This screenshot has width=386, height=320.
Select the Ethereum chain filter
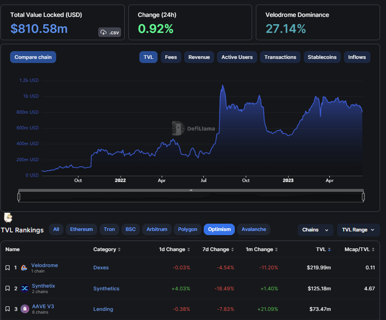pos(81,229)
